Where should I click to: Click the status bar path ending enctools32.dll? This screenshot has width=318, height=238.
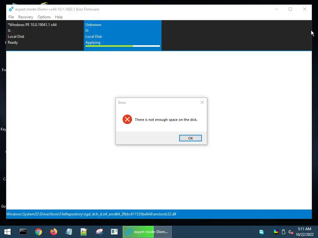click(x=91, y=214)
